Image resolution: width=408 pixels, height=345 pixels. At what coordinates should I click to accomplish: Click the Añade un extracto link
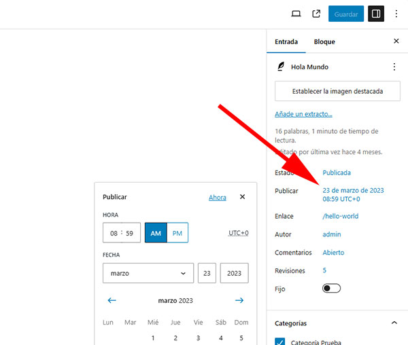pyautogui.click(x=303, y=114)
